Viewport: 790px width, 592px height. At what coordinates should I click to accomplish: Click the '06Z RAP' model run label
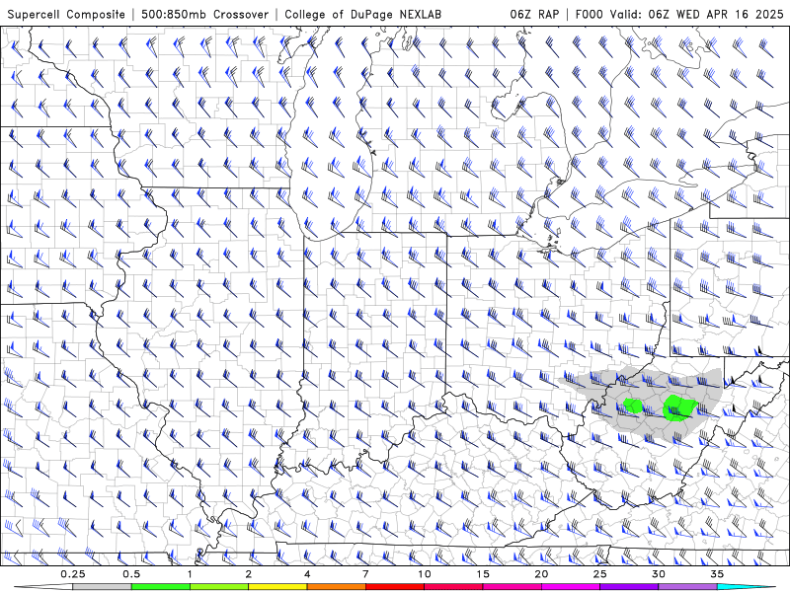pyautogui.click(x=534, y=14)
